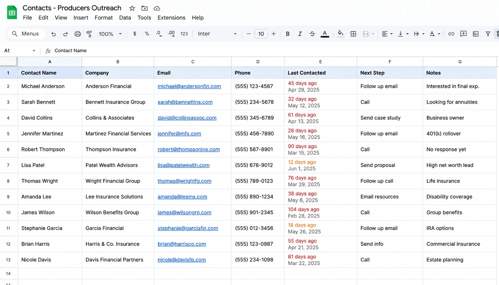
Task: Open text wrapping dropdown
Action: point(419,34)
